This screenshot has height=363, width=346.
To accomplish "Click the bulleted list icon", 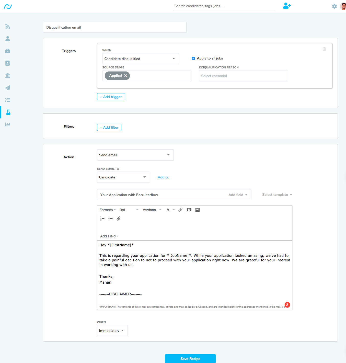I will point(110,219).
